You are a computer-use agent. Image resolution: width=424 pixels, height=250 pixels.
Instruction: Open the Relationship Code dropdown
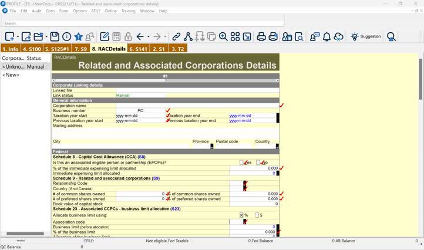point(244,183)
